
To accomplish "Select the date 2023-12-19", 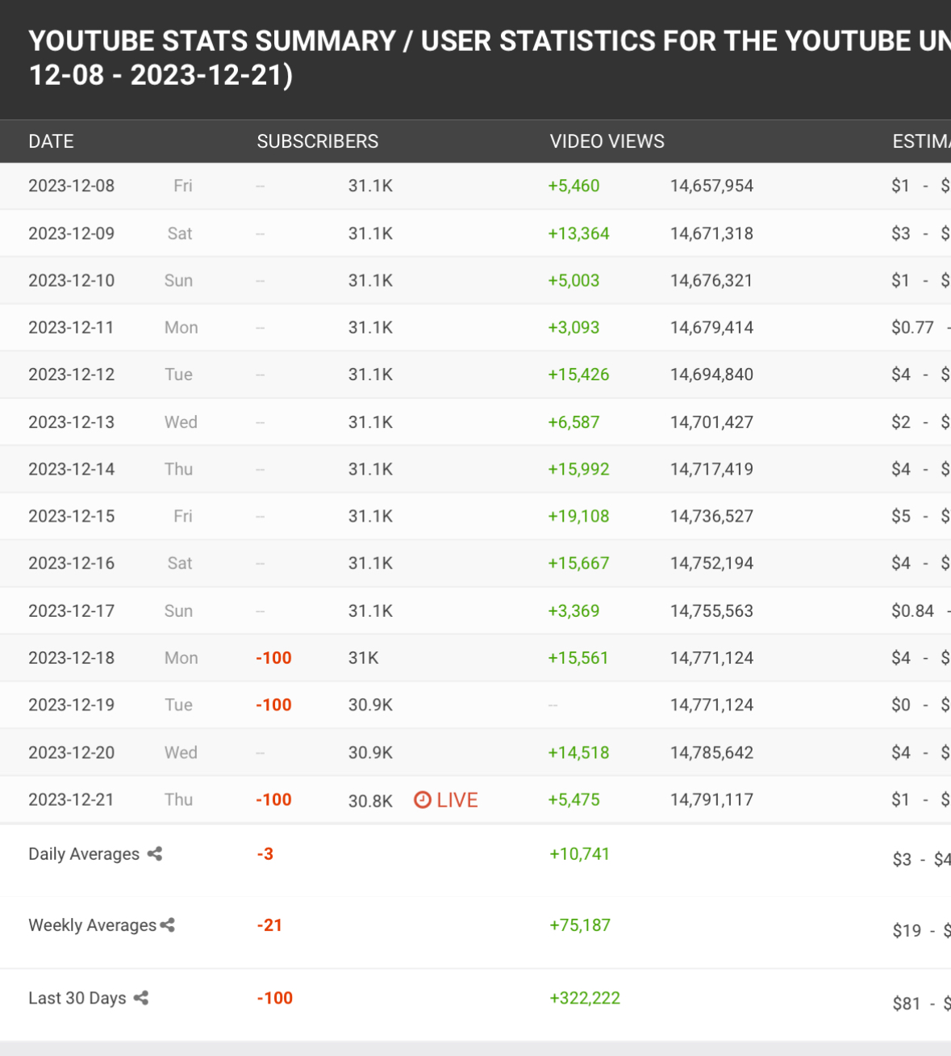I will pyautogui.click(x=72, y=704).
